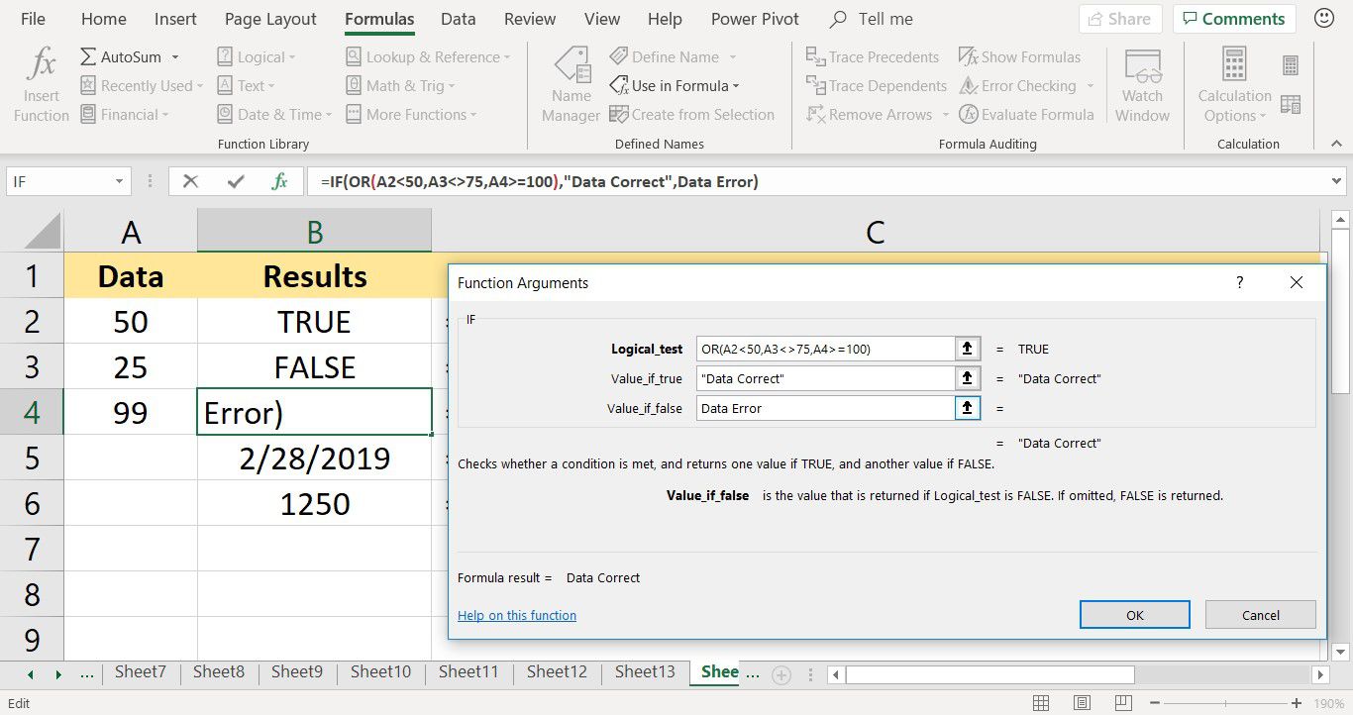Screen dimensions: 1353x715
Task: Click Error Checking
Action: pyautogui.click(x=1018, y=86)
